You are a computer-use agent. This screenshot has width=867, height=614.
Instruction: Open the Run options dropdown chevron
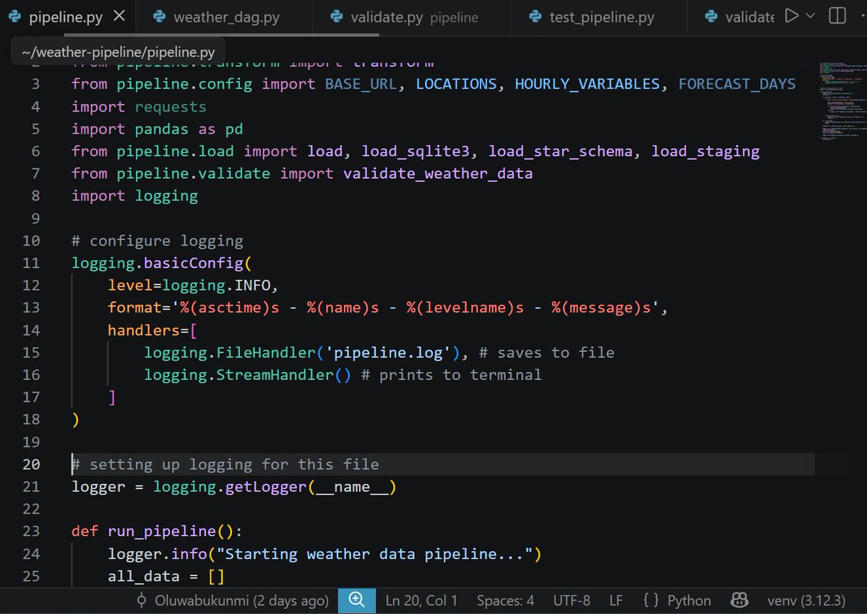click(810, 16)
